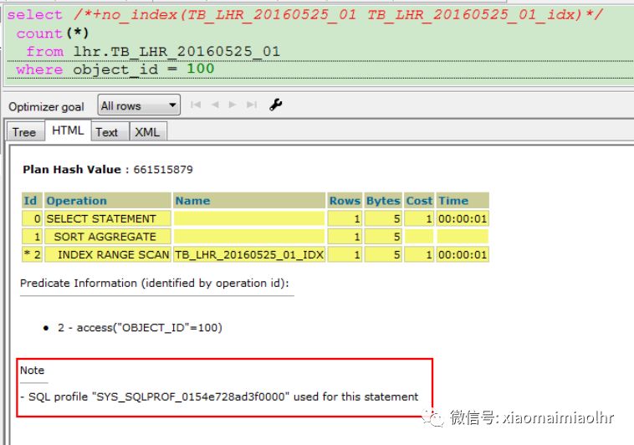Click the Cost column header
634x445 pixels.
click(x=419, y=201)
